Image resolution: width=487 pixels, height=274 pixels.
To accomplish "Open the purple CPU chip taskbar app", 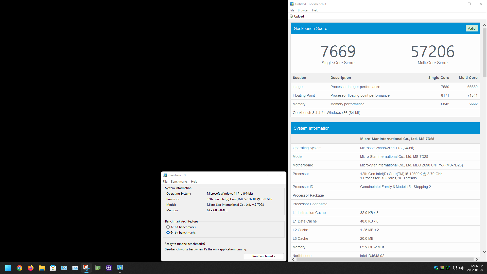I will [x=109, y=268].
